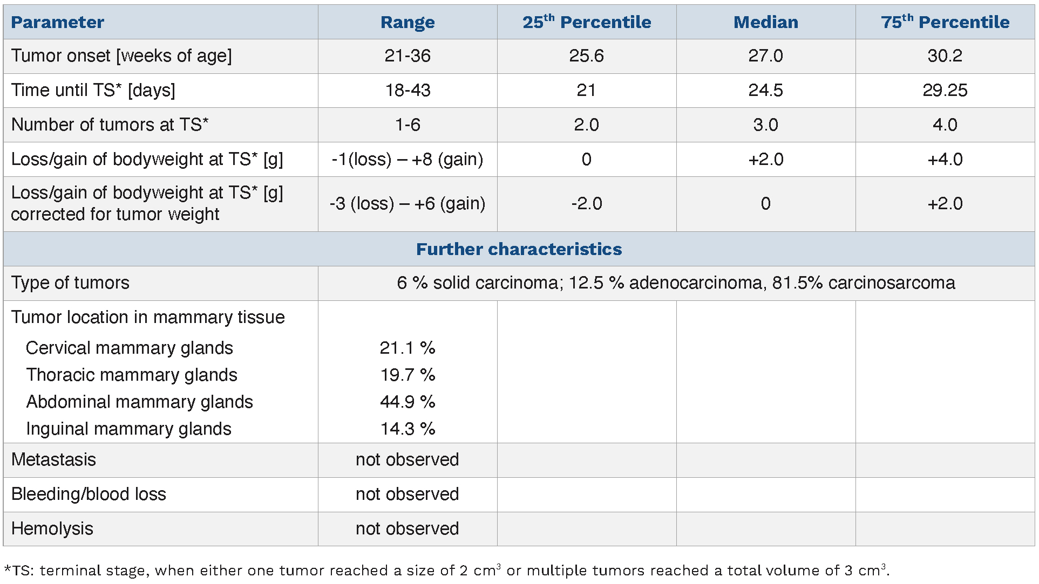Select the carcinoma percentages text

676,283
